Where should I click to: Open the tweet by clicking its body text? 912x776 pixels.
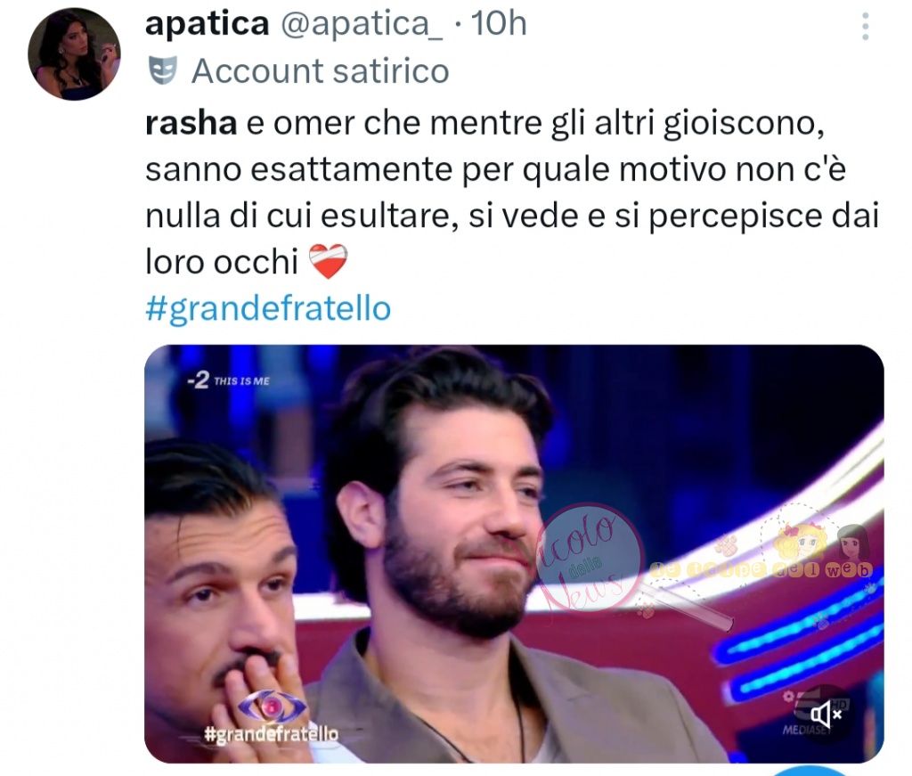[512, 192]
